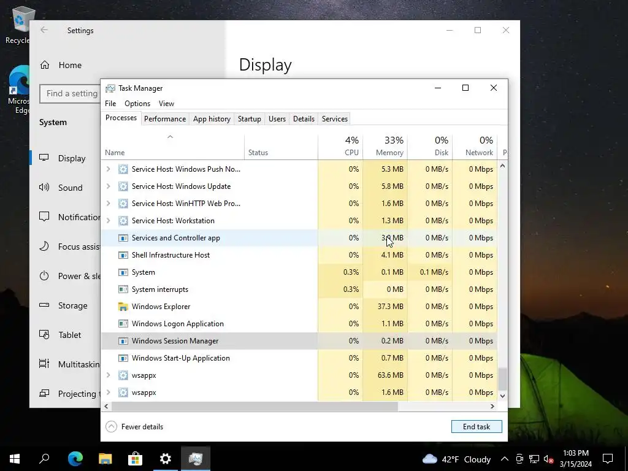Viewport: 628px width, 471px height.
Task: Open taskbar Search magnifier
Action: [44, 459]
